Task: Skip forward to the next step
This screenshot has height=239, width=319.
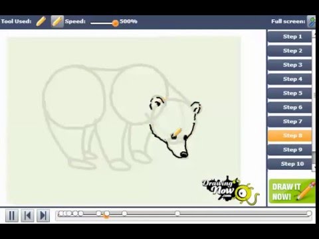Action: point(43,215)
